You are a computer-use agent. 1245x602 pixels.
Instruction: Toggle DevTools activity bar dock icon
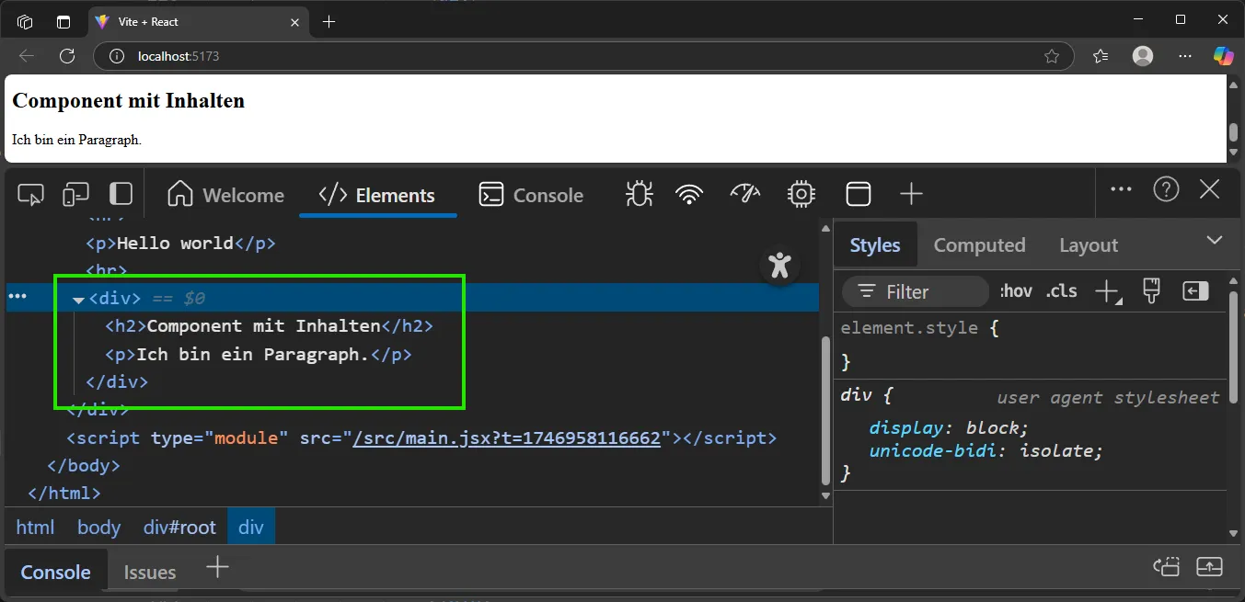(x=121, y=194)
